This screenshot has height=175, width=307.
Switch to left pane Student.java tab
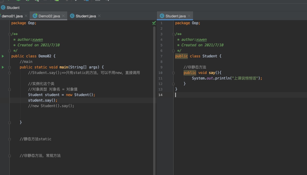[x=86, y=16]
